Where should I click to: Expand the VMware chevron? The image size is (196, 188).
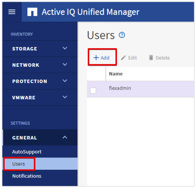[x=65, y=97]
